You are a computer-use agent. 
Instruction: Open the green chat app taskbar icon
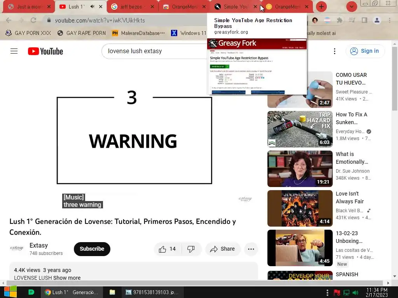tap(31, 292)
